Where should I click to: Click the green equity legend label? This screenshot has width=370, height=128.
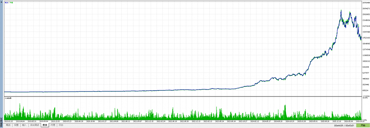(11, 2)
